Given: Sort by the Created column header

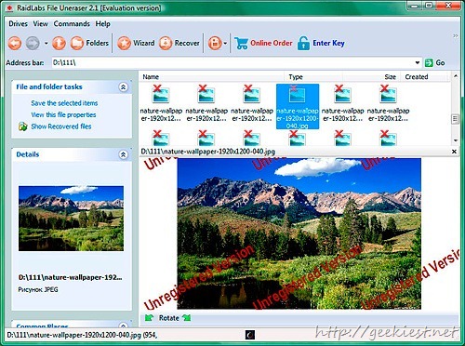Looking at the screenshot, I should [x=425, y=77].
